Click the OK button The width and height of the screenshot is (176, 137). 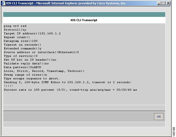(x=159, y=117)
